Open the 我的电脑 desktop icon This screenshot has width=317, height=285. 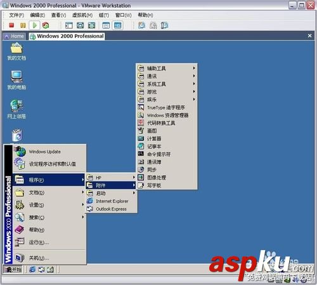16,80
